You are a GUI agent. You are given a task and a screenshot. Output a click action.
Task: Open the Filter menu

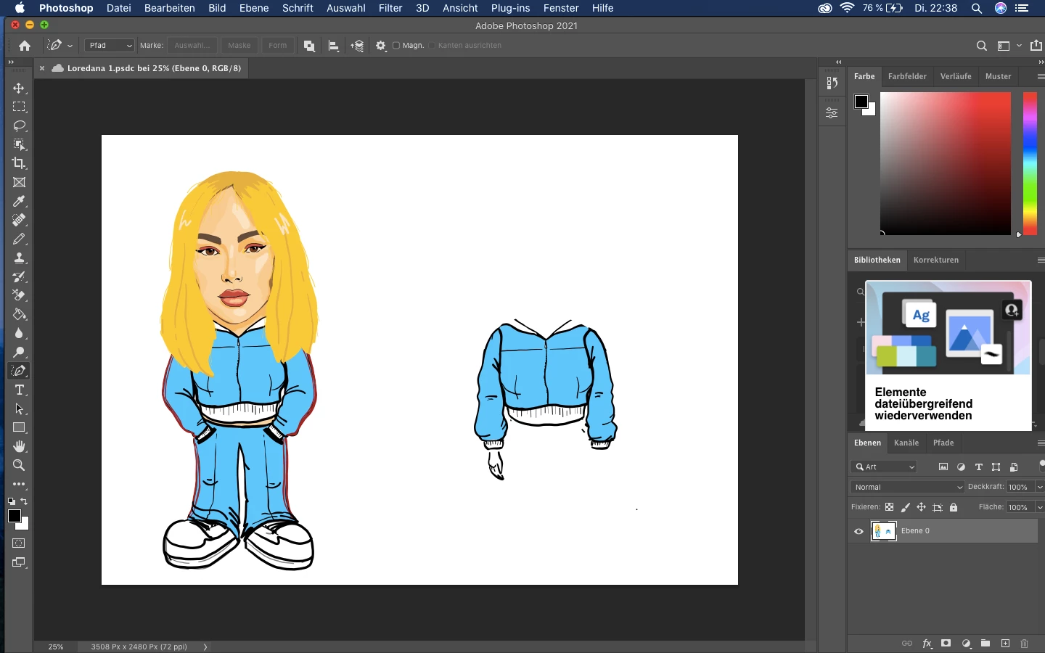[x=390, y=8]
